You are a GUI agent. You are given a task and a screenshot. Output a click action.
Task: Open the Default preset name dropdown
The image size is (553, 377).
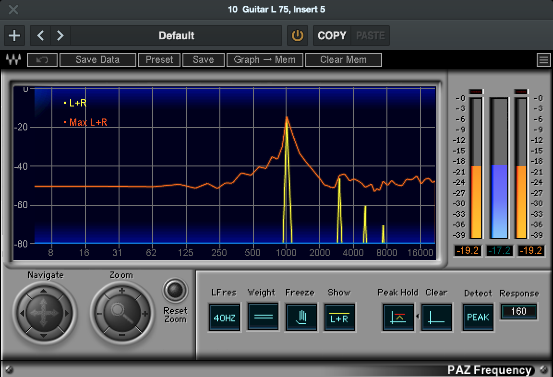click(176, 35)
